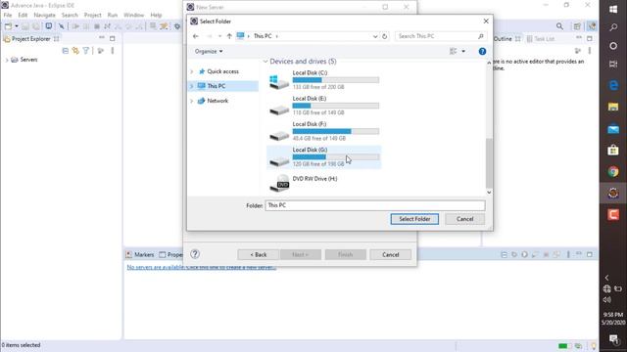This screenshot has width=627, height=352.
Task: Open the address bar history dropdown
Action: [375, 36]
